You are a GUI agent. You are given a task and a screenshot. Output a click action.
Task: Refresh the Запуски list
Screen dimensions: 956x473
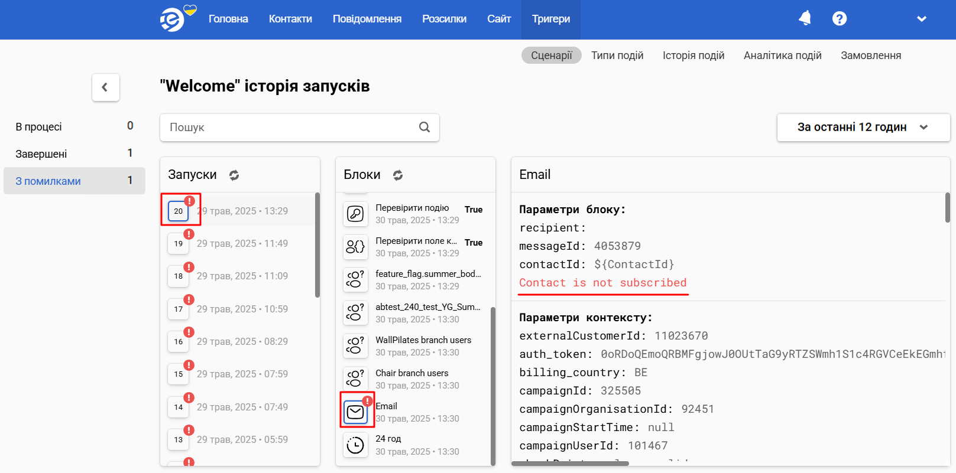[x=234, y=175]
